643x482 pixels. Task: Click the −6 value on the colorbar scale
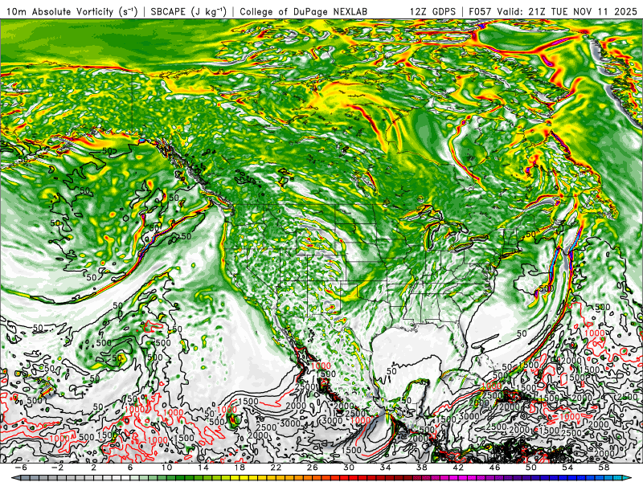21,468
